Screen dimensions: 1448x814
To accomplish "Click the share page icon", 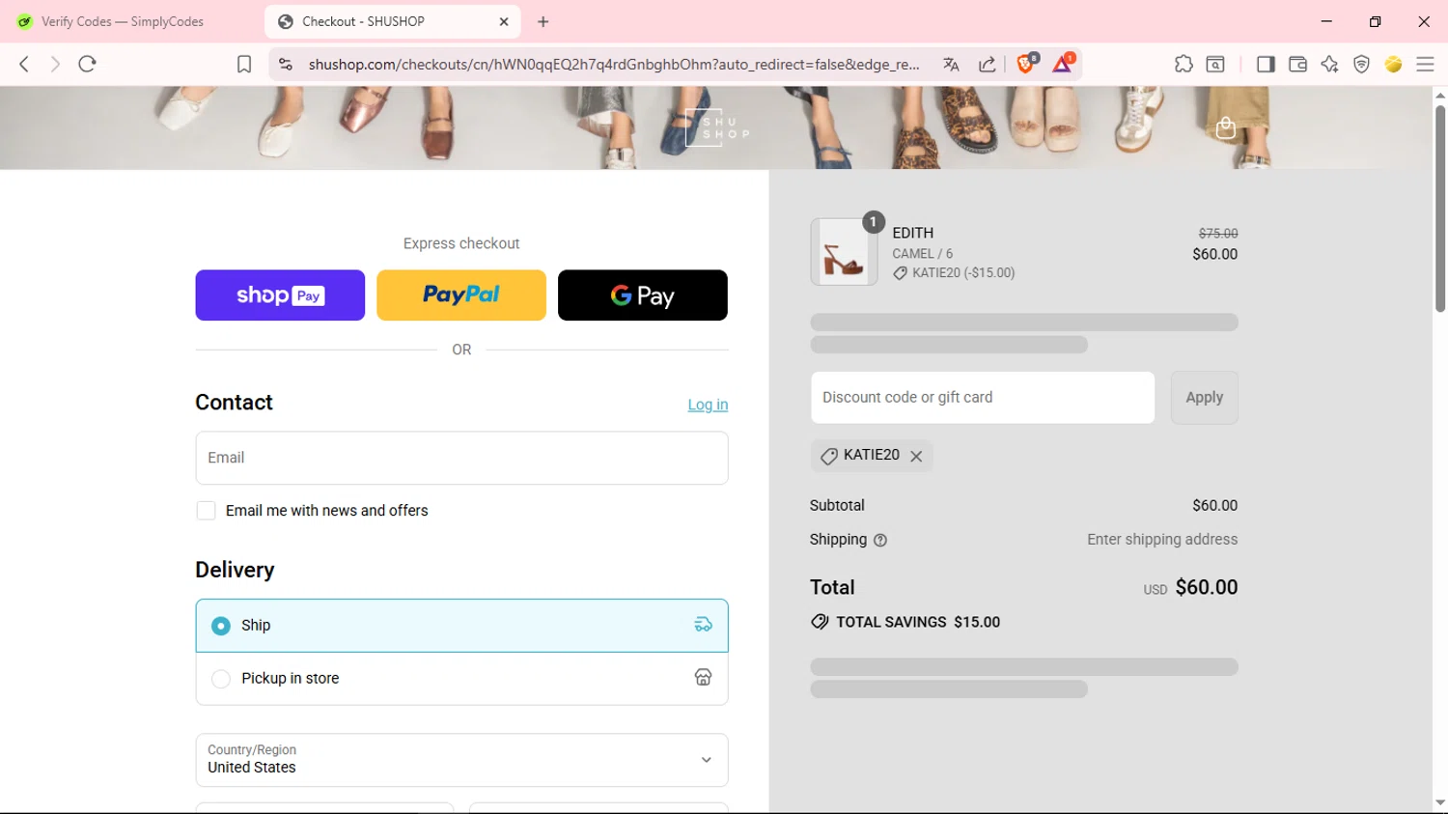I will pyautogui.click(x=987, y=64).
